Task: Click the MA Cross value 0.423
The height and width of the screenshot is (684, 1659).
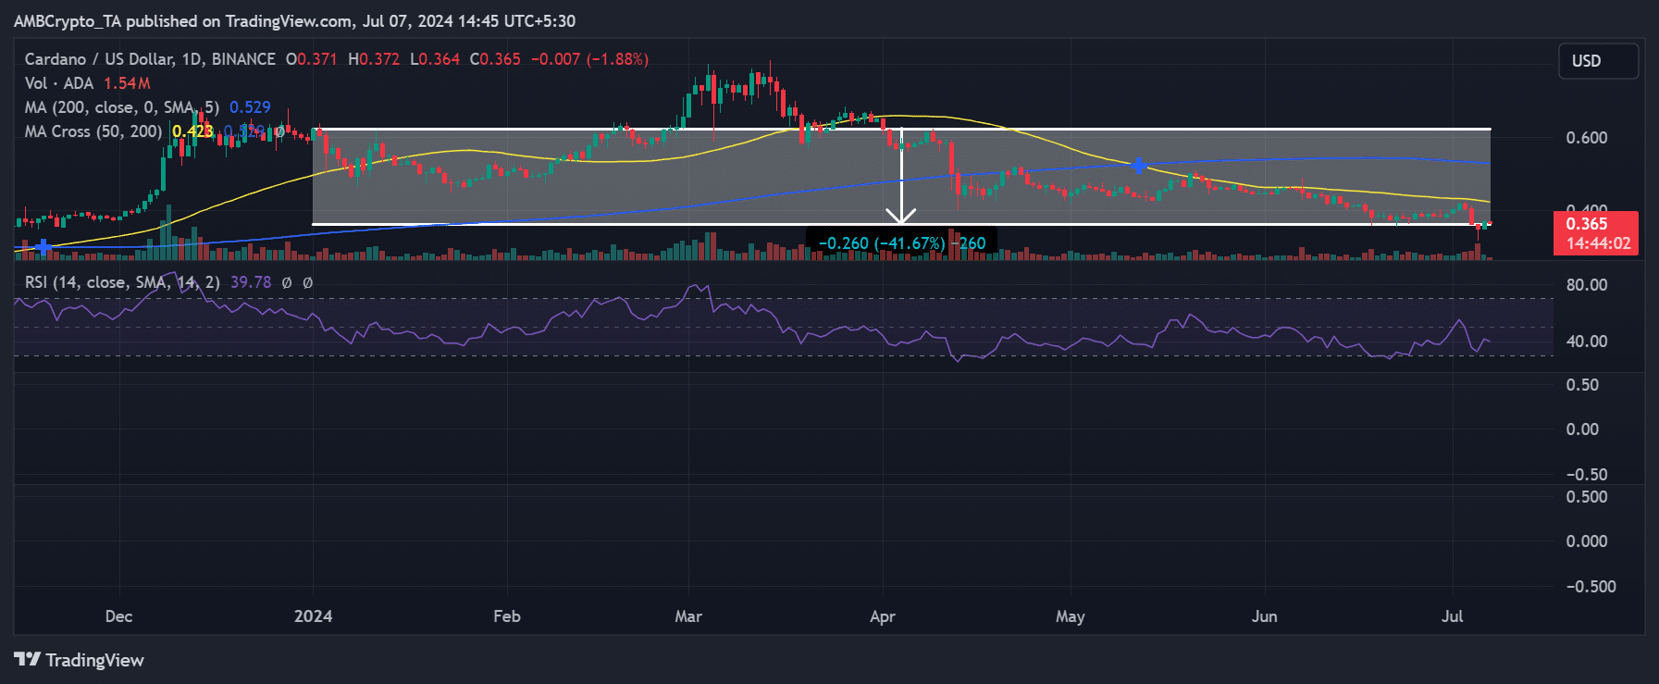Action: [x=192, y=131]
